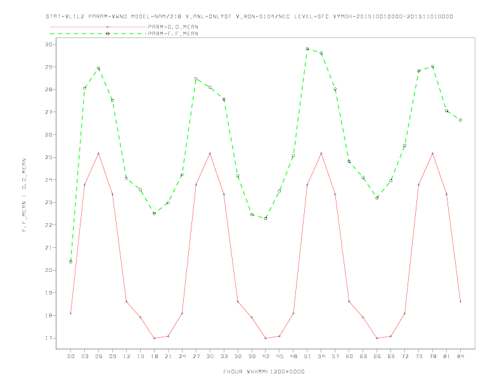Click x-axis tick label 06

coord(99,356)
